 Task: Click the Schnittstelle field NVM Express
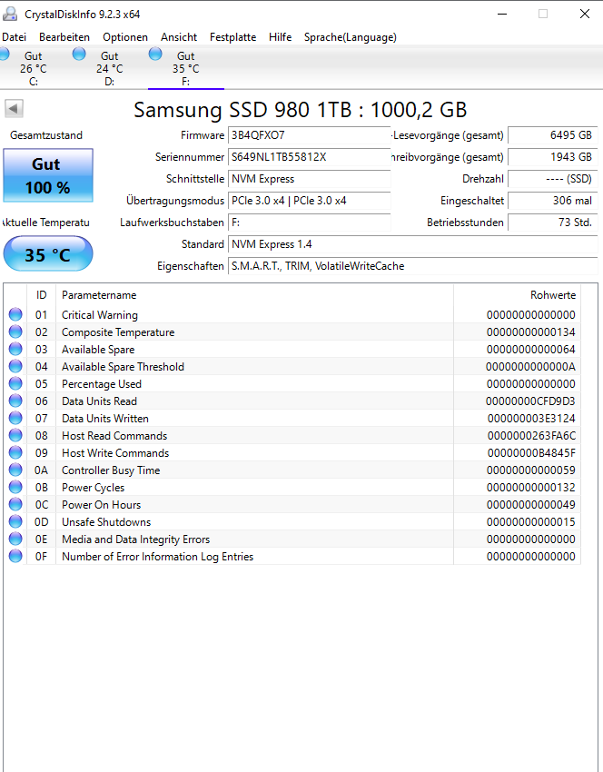[309, 179]
